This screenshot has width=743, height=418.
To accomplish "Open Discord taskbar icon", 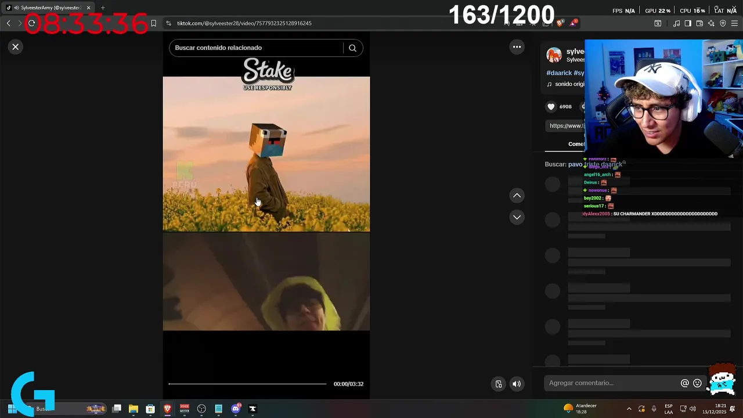I will [236, 409].
